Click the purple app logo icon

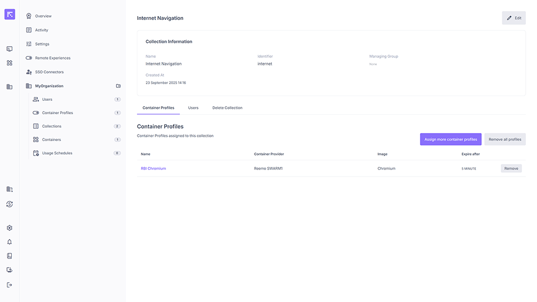point(10,14)
